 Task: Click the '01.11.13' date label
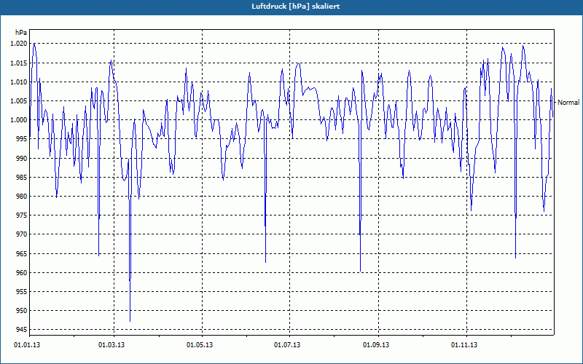[x=464, y=345]
